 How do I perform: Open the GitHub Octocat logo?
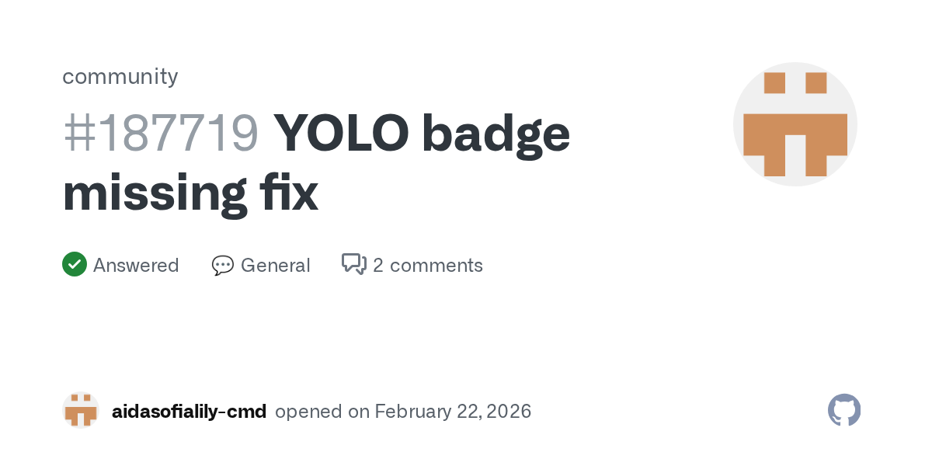coord(844,410)
